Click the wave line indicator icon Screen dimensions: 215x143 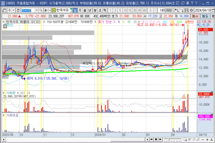coord(194,140)
